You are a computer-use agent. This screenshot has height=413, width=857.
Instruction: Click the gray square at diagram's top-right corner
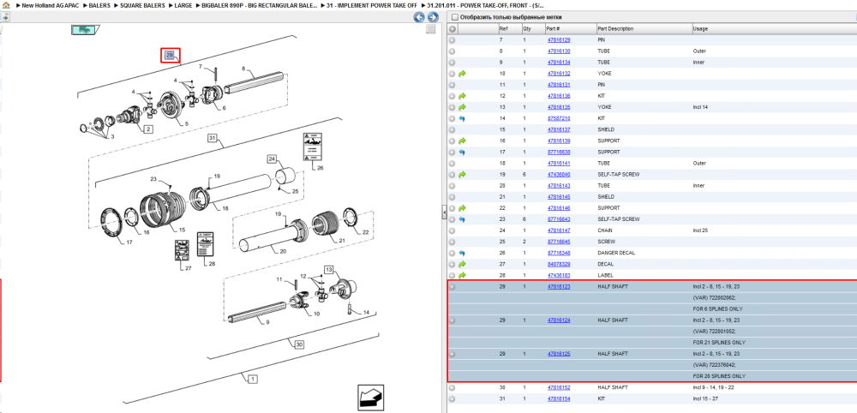tap(431, 29)
